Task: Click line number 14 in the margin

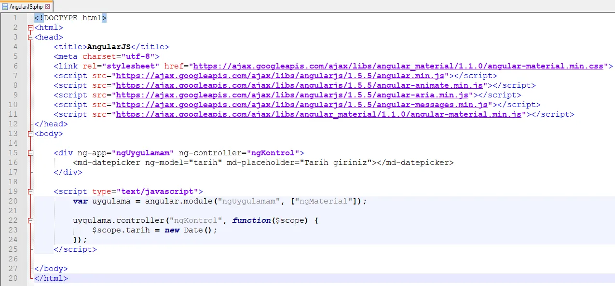Action: point(13,143)
